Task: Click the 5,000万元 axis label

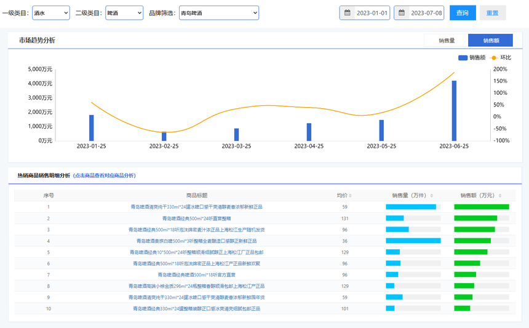Action: 40,69
